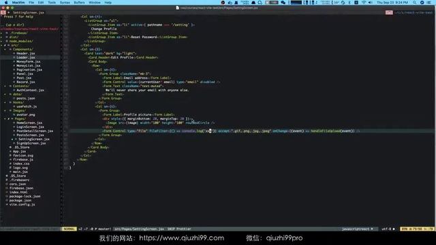Collapse the Contexts/ folder
Viewport: 436px width, 245px height.
(x=21, y=86)
